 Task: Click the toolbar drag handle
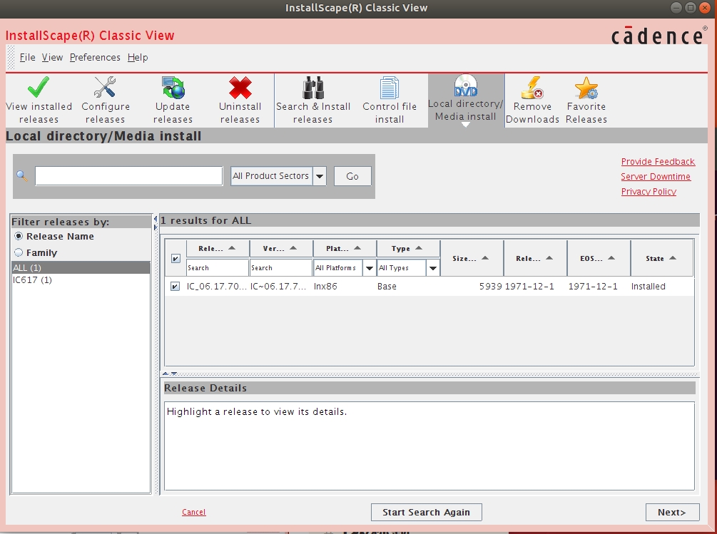[11, 58]
